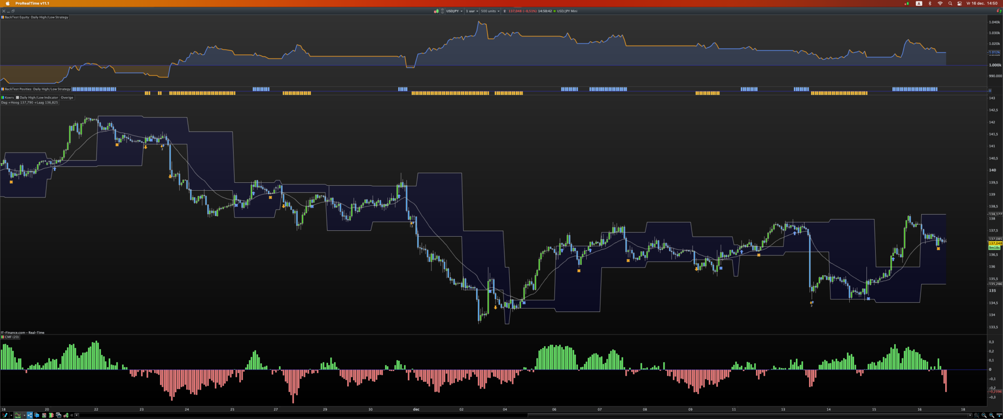The width and height of the screenshot is (1003, 419).
Task: Click the candlestick trading icon in top toolbar
Action: click(x=436, y=11)
